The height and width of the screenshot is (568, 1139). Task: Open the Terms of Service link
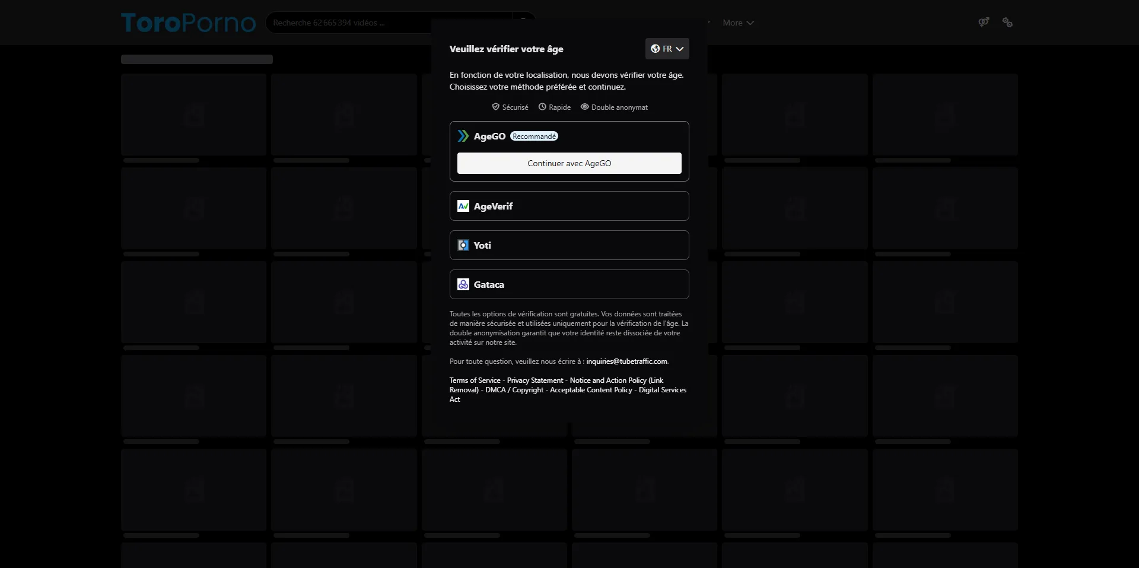pyautogui.click(x=475, y=380)
